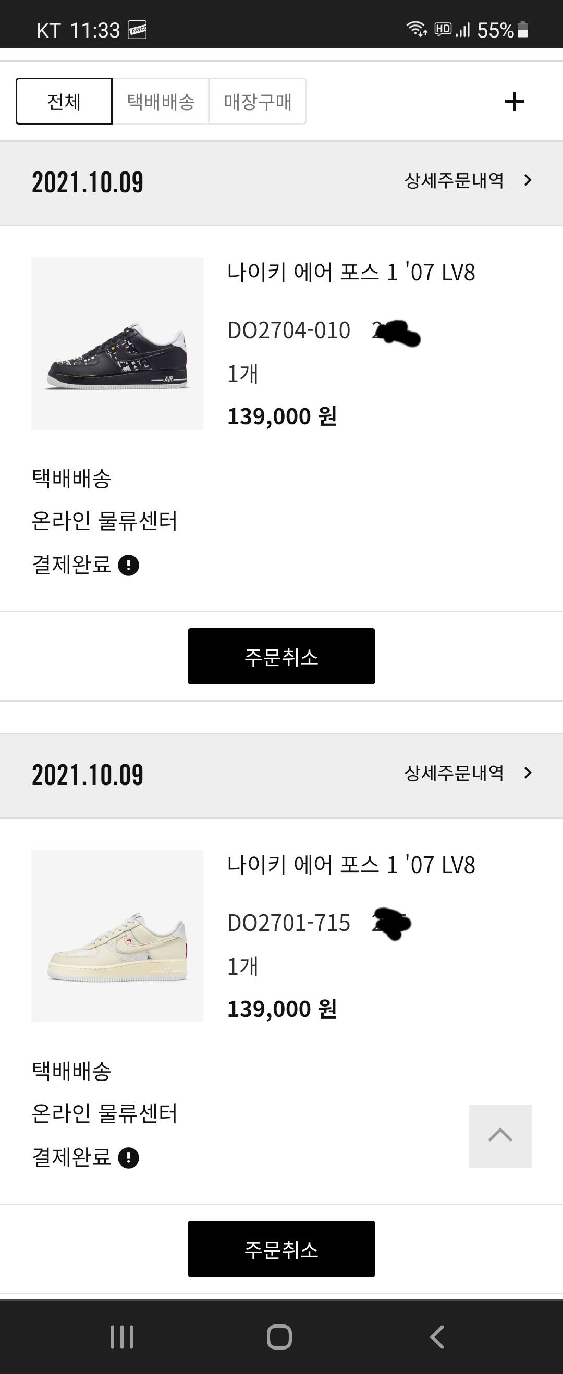Open 상세주문내역 for the second order
This screenshot has width=563, height=1374.
(x=454, y=774)
